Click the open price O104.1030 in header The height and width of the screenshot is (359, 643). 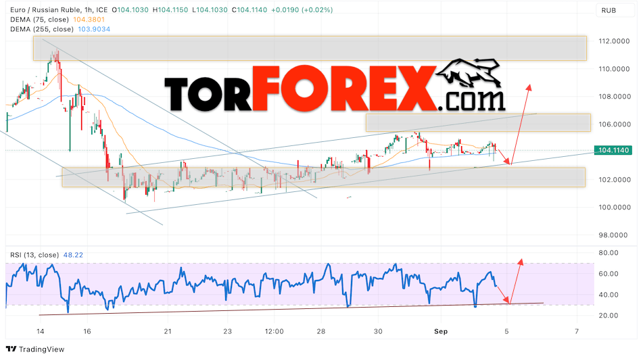coord(130,10)
